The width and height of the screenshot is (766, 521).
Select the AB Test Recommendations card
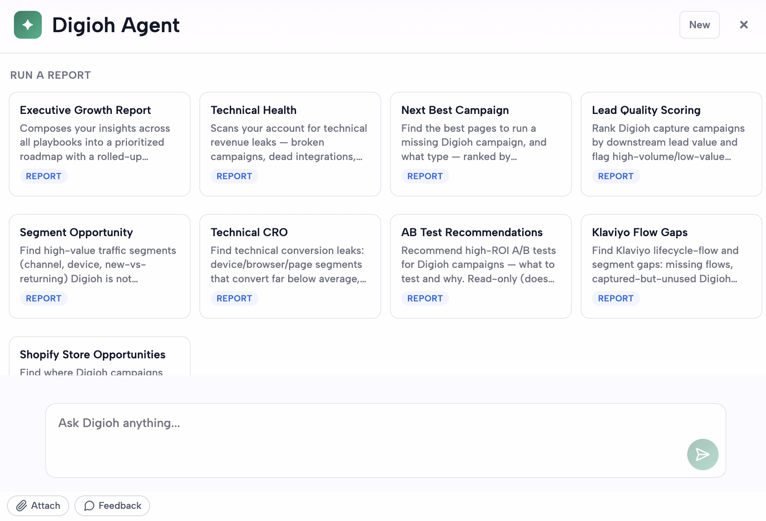[x=481, y=266]
